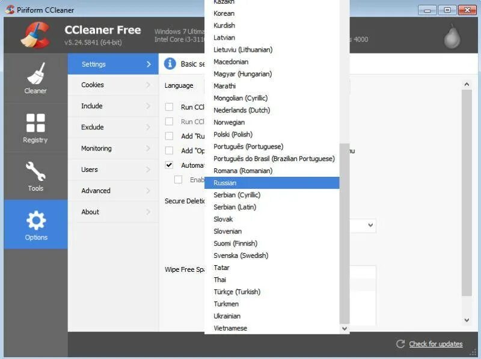
Task: Click the refresh icon beside Check for updates
Action: [400, 343]
